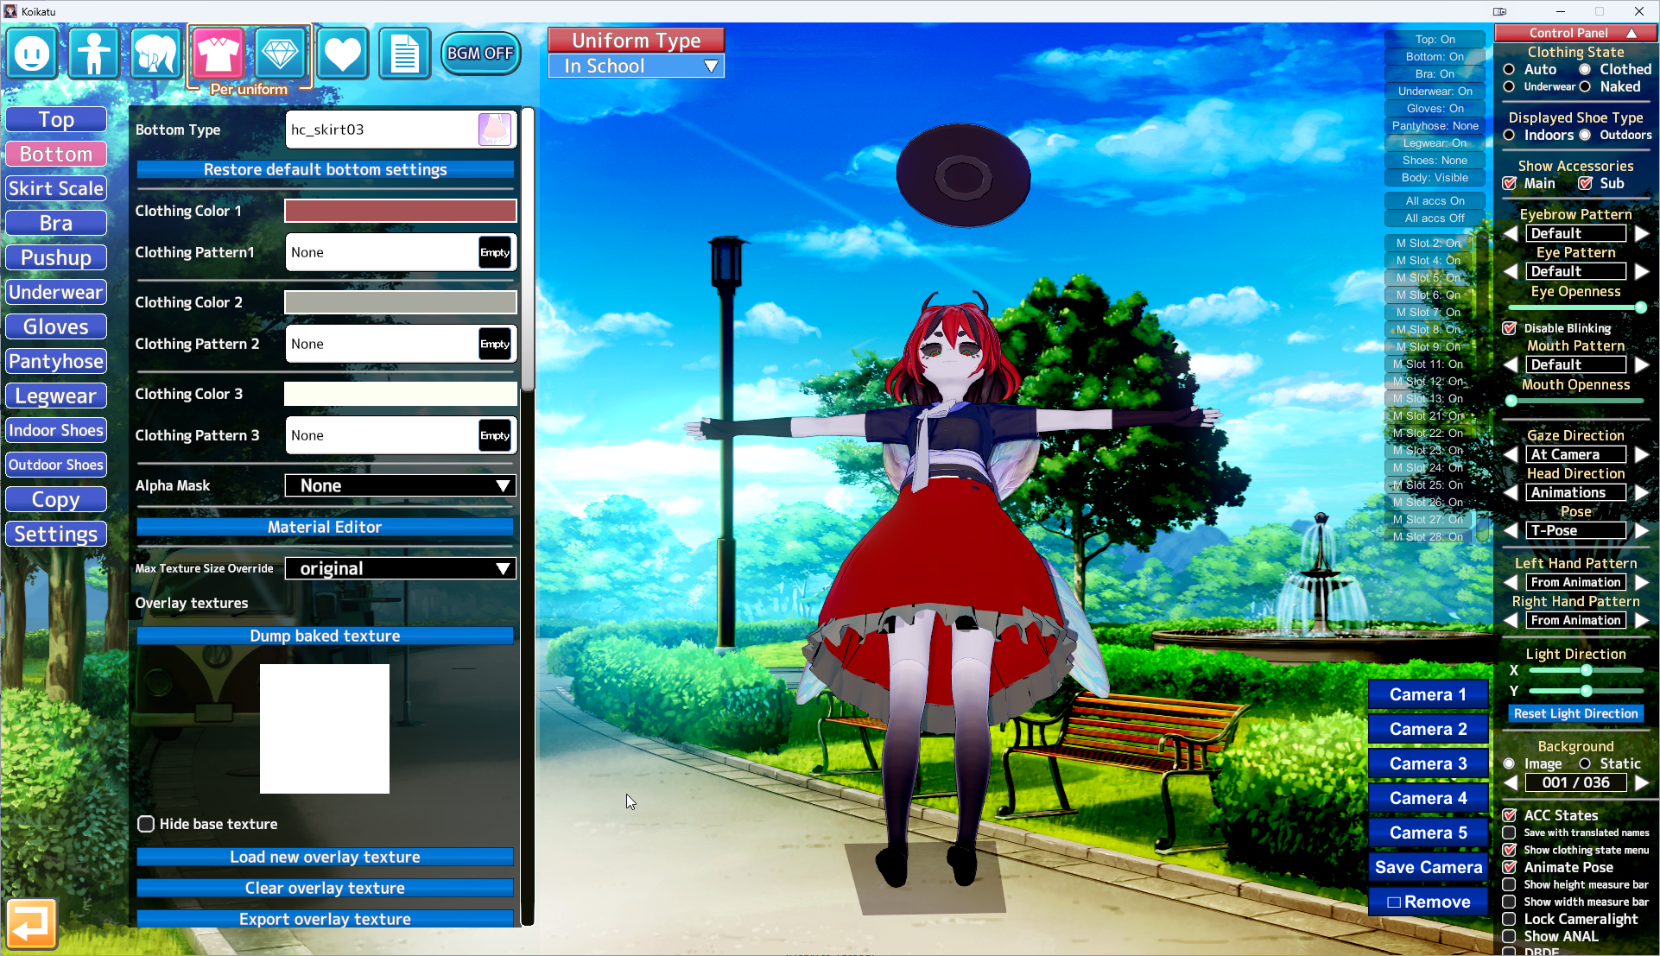The image size is (1660, 956).
Task: Open the heart personality category icon
Action: pyautogui.click(x=342, y=54)
